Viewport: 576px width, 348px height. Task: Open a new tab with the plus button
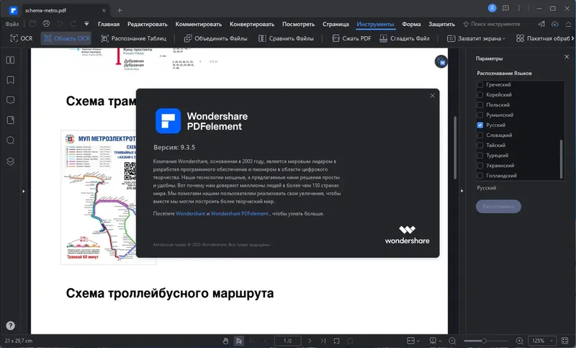(x=120, y=10)
